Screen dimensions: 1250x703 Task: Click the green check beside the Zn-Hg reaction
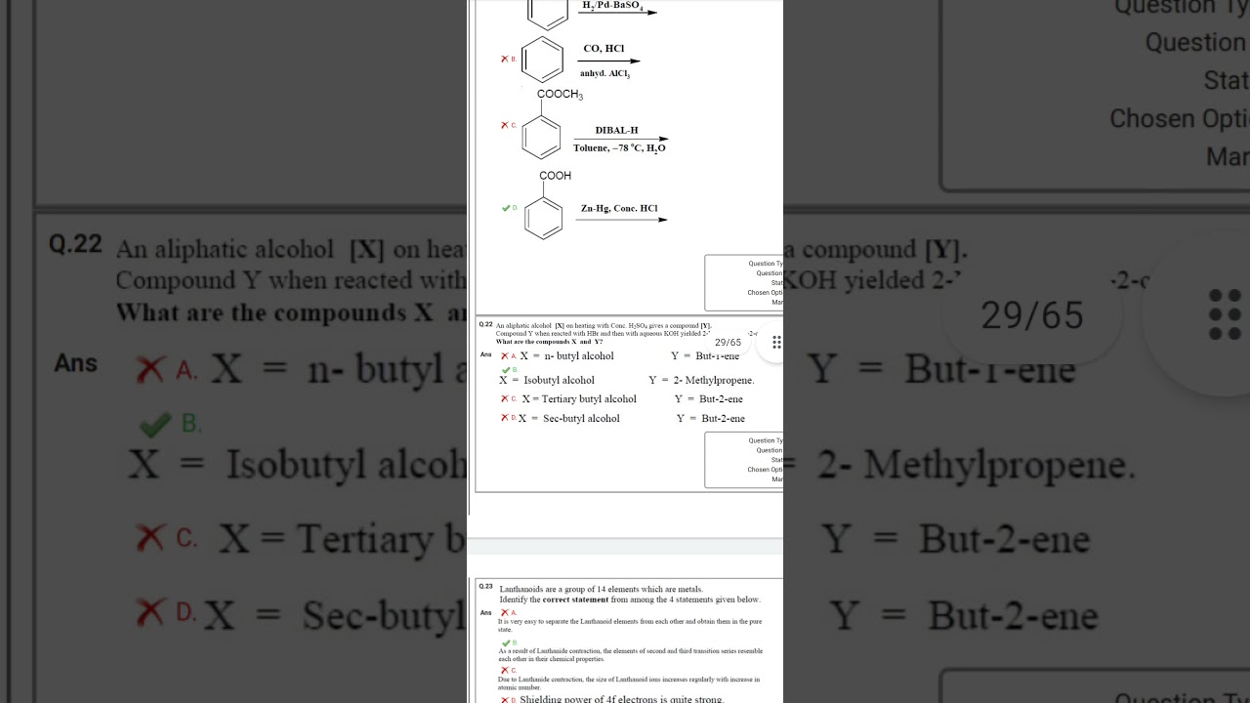[x=506, y=208]
